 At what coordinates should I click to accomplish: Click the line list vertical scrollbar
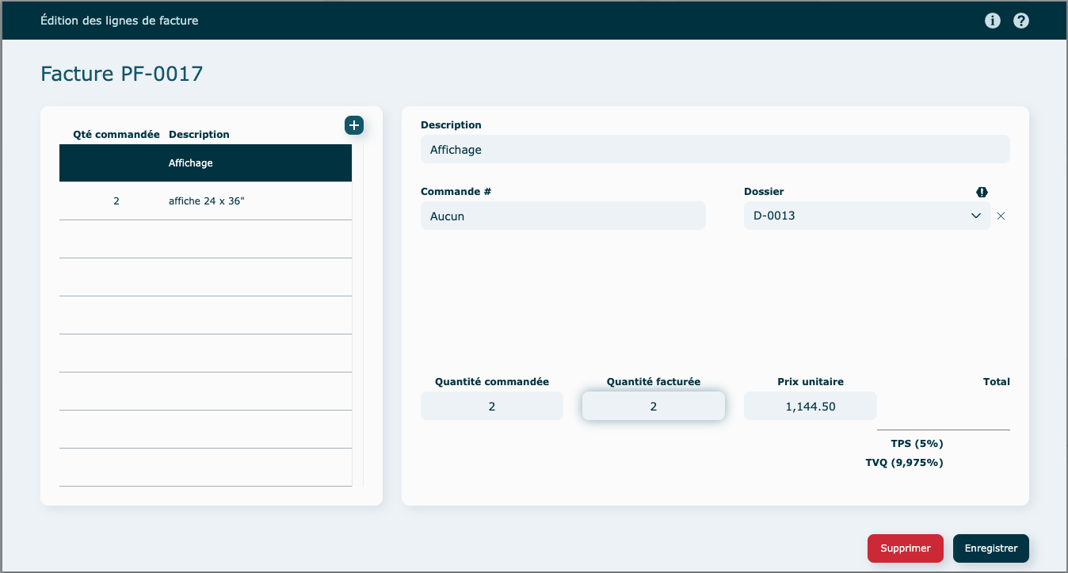[x=357, y=317]
